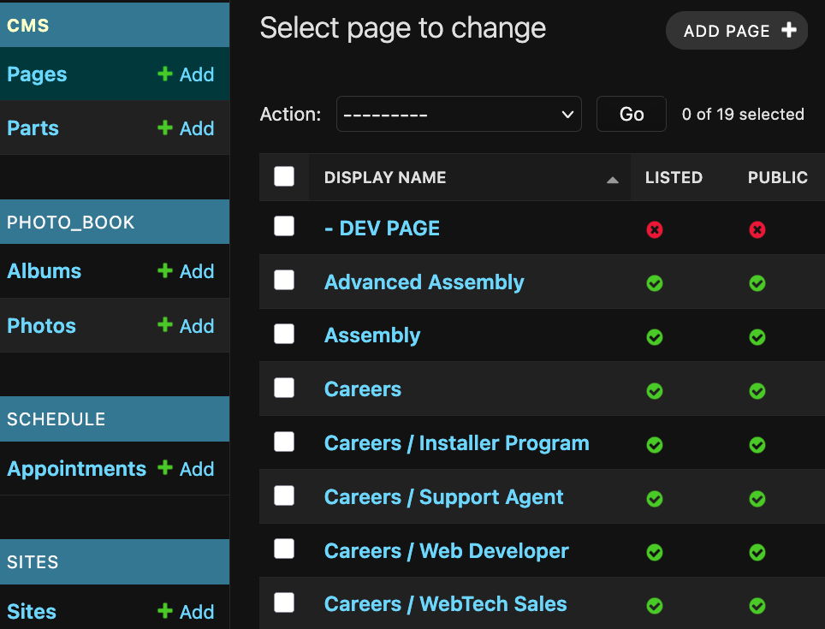Image resolution: width=825 pixels, height=629 pixels.
Task: Click the red Listed status icon for DEV PAGE
Action: (655, 229)
